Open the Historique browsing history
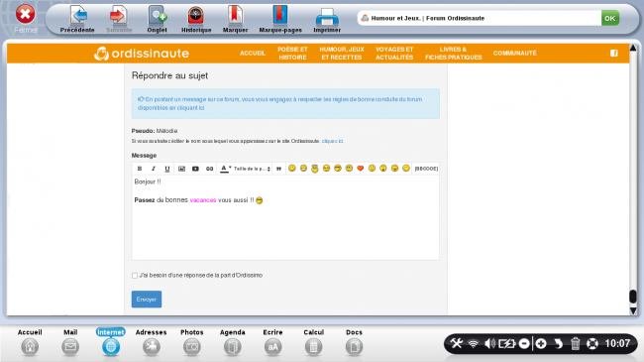 (196, 19)
